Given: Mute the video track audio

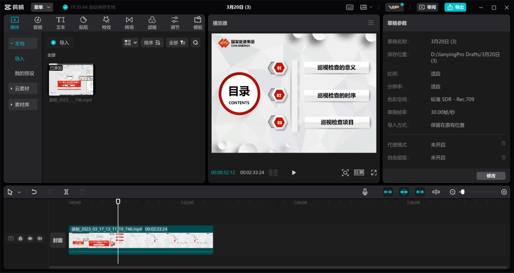Looking at the screenshot, I should (40, 238).
